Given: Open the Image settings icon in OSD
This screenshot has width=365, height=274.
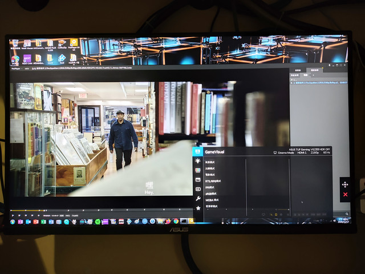Looking at the screenshot, I should pyautogui.click(x=198, y=180).
